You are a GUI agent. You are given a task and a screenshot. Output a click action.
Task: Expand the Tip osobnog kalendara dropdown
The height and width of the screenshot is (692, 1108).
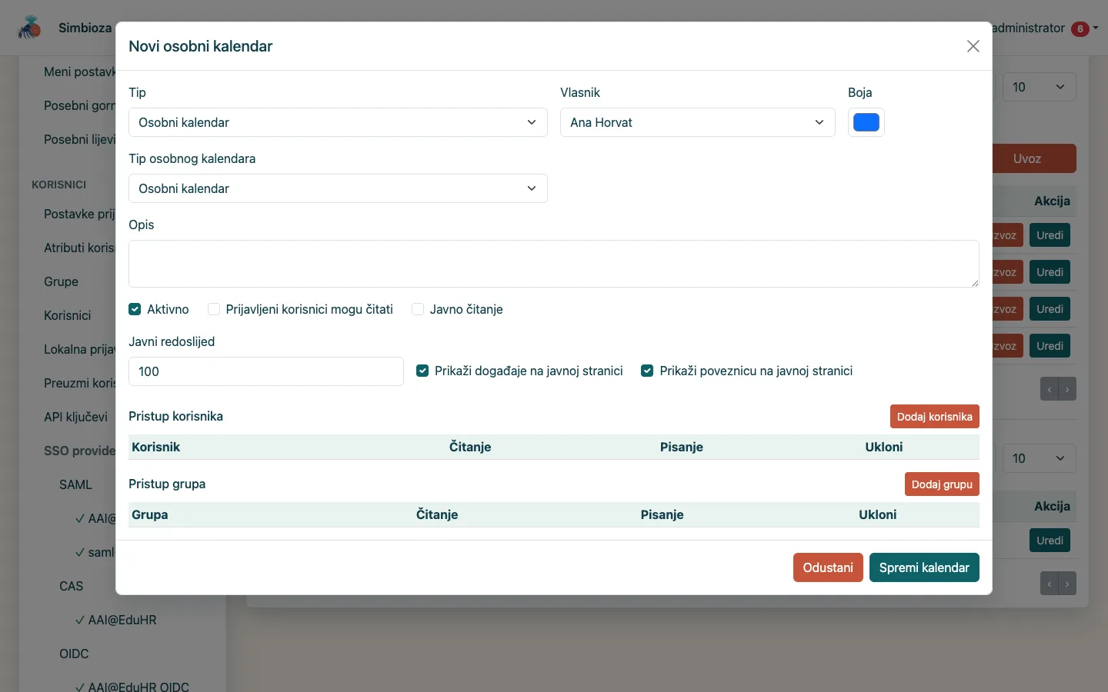pos(338,188)
